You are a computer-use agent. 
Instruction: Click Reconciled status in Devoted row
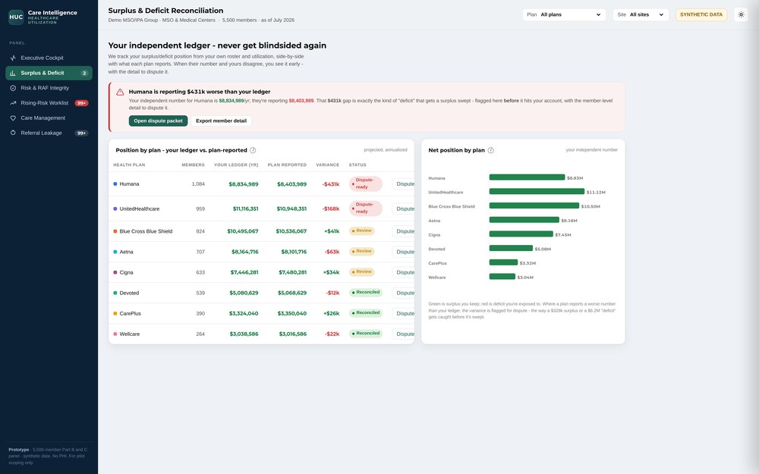[x=366, y=293]
